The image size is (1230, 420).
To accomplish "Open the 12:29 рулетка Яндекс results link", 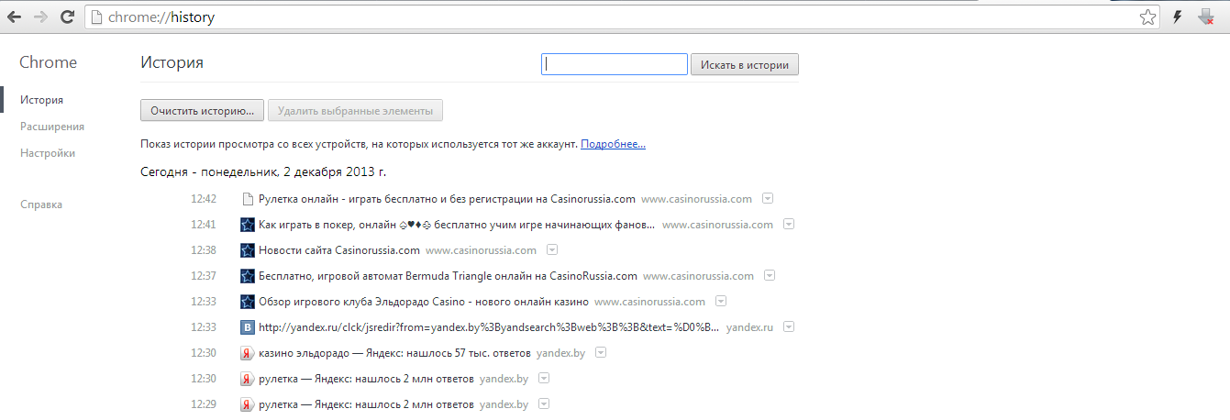I will click(366, 404).
